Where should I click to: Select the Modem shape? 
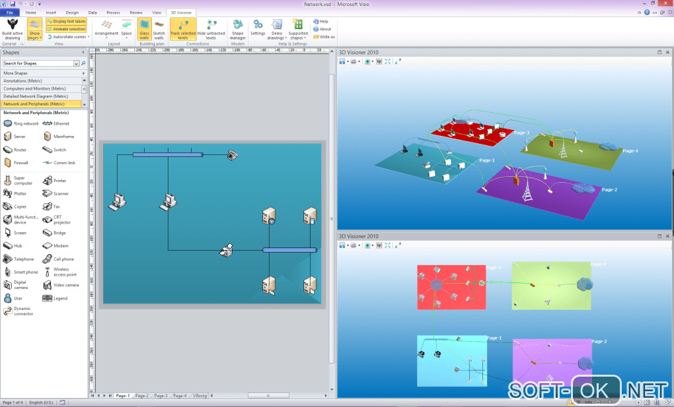(x=56, y=246)
